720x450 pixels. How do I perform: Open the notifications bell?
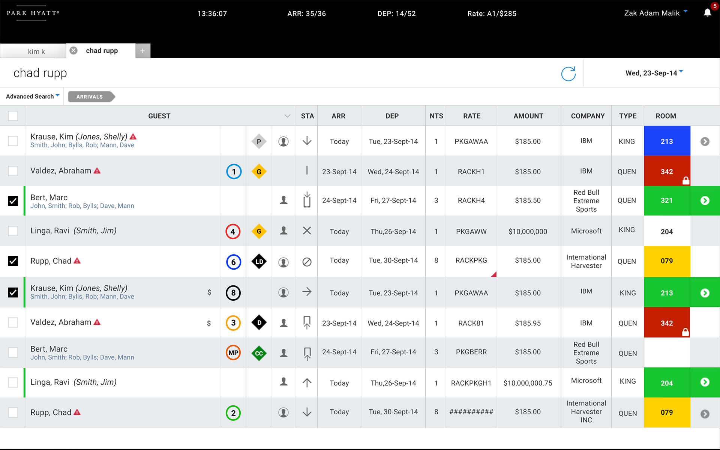point(707,13)
